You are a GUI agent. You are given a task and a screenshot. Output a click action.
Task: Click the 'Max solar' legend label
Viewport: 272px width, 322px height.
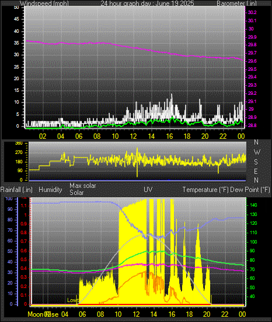[83, 186]
